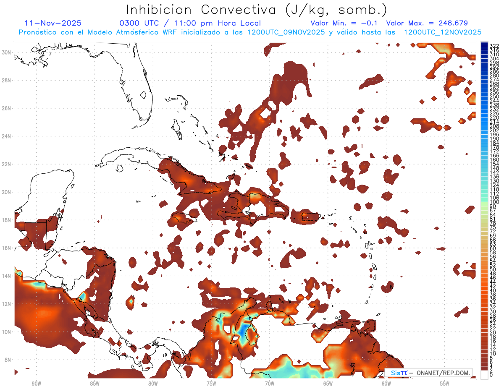
Task: Click the '55W' longitude label
Action: [445, 384]
